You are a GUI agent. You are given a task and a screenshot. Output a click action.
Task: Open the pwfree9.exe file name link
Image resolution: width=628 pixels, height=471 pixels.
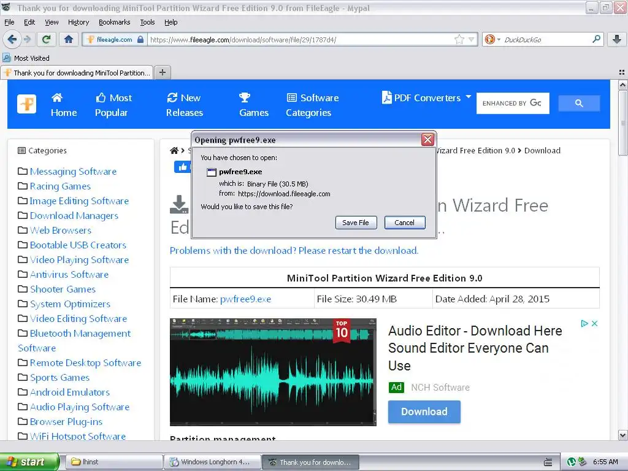tap(245, 299)
